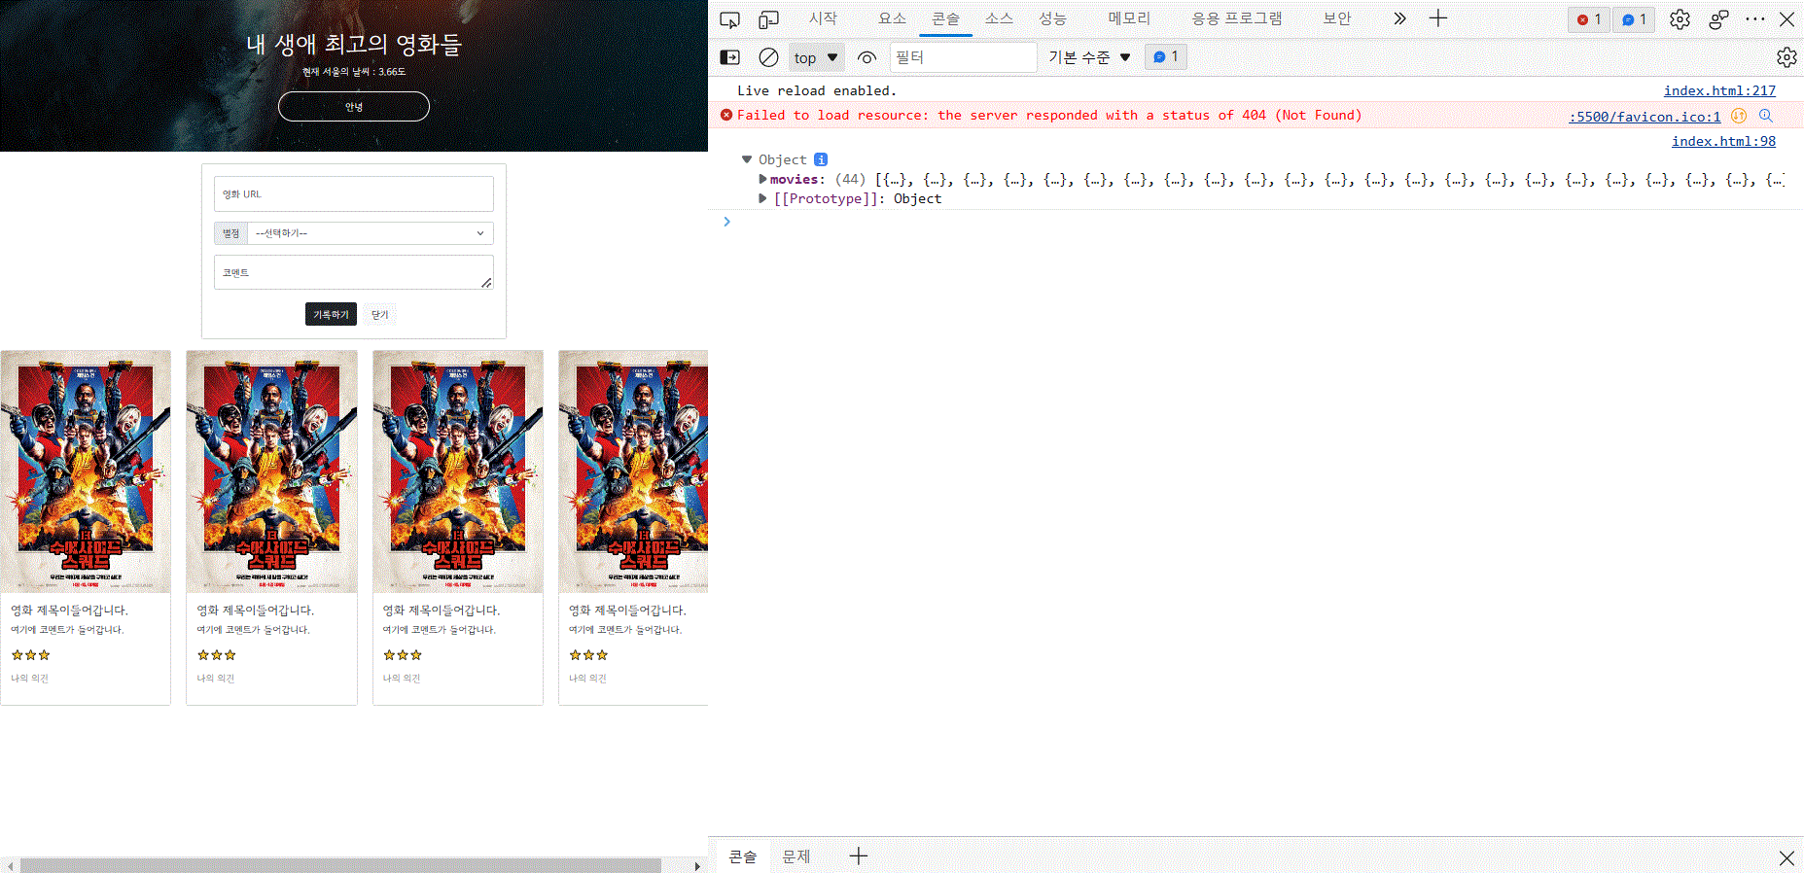
Task: Click the third movie poster thumbnail
Action: click(458, 471)
